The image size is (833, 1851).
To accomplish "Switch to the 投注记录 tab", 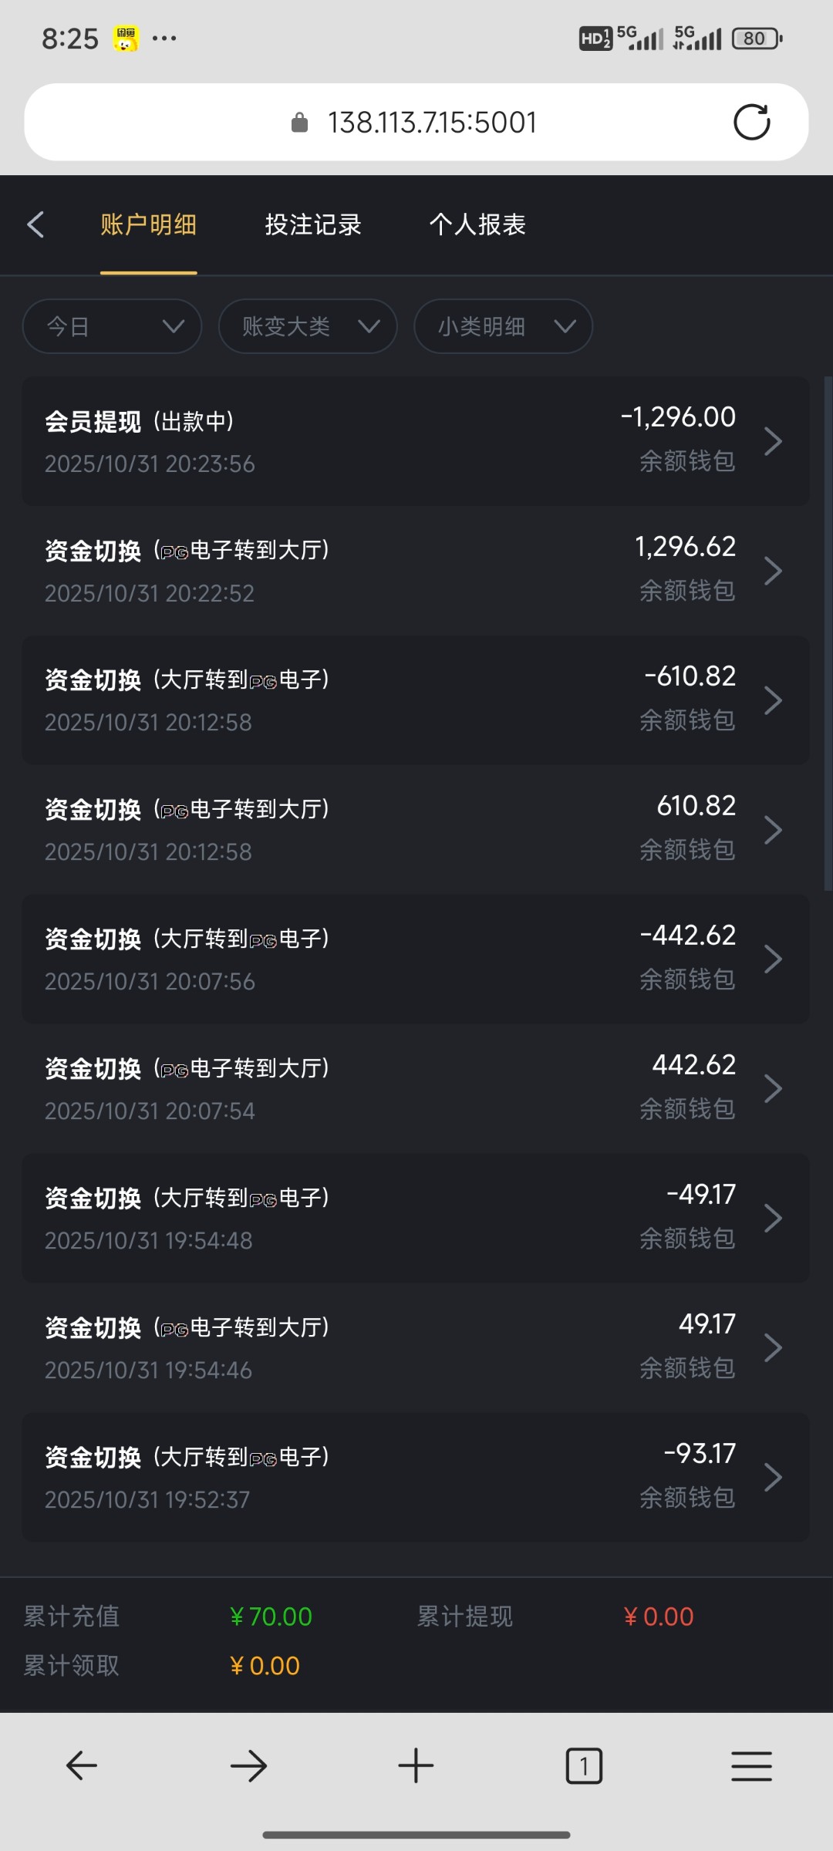I will 313,224.
